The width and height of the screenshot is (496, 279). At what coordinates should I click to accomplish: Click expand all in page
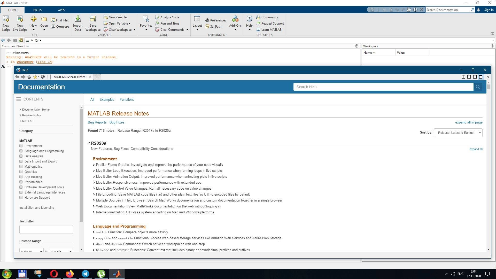(469, 122)
